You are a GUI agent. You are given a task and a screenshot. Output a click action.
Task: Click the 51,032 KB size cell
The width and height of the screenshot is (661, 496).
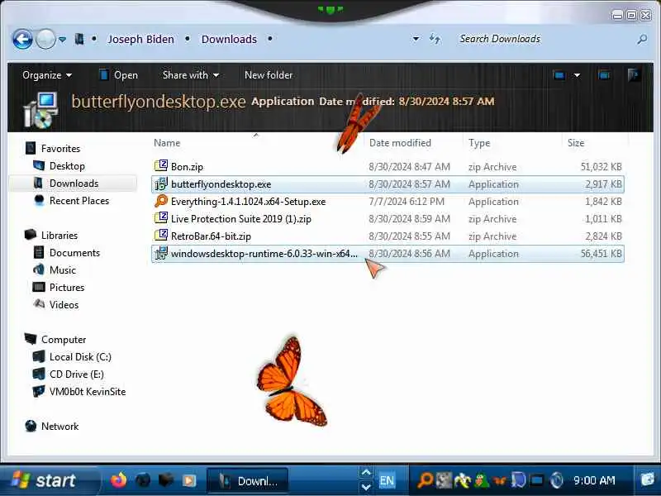pyautogui.click(x=602, y=167)
